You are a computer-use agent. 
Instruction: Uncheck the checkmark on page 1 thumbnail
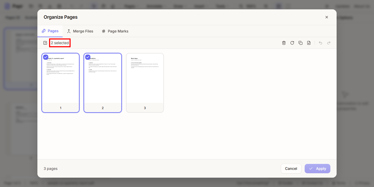point(46,57)
